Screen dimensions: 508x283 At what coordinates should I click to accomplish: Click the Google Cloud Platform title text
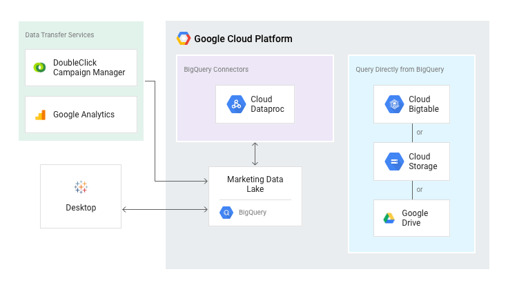pyautogui.click(x=243, y=39)
